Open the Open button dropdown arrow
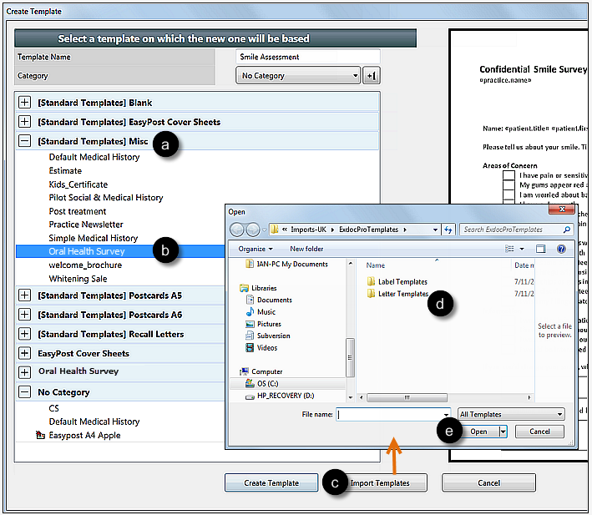Viewport: 592px width, 515px height. pos(503,432)
